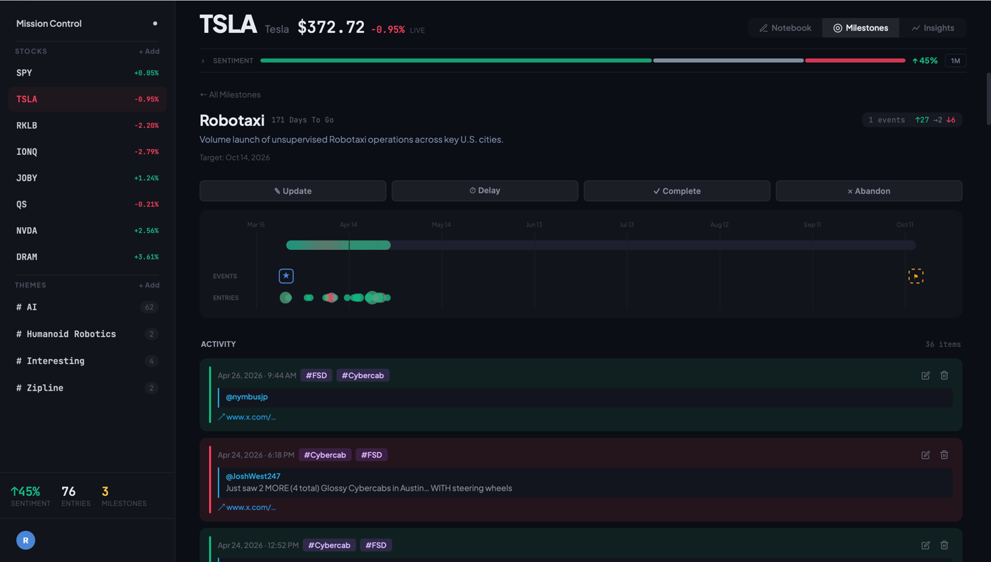Click #FSD tag on 6:18 PM entry
This screenshot has width=991, height=562.
(x=371, y=455)
